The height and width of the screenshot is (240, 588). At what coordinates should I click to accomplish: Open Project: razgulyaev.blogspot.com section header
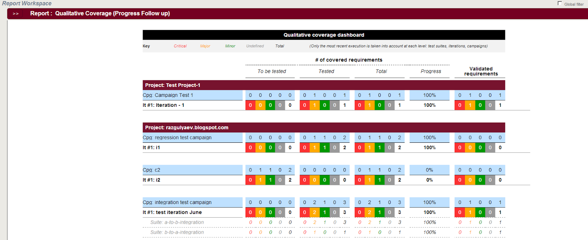click(x=324, y=127)
